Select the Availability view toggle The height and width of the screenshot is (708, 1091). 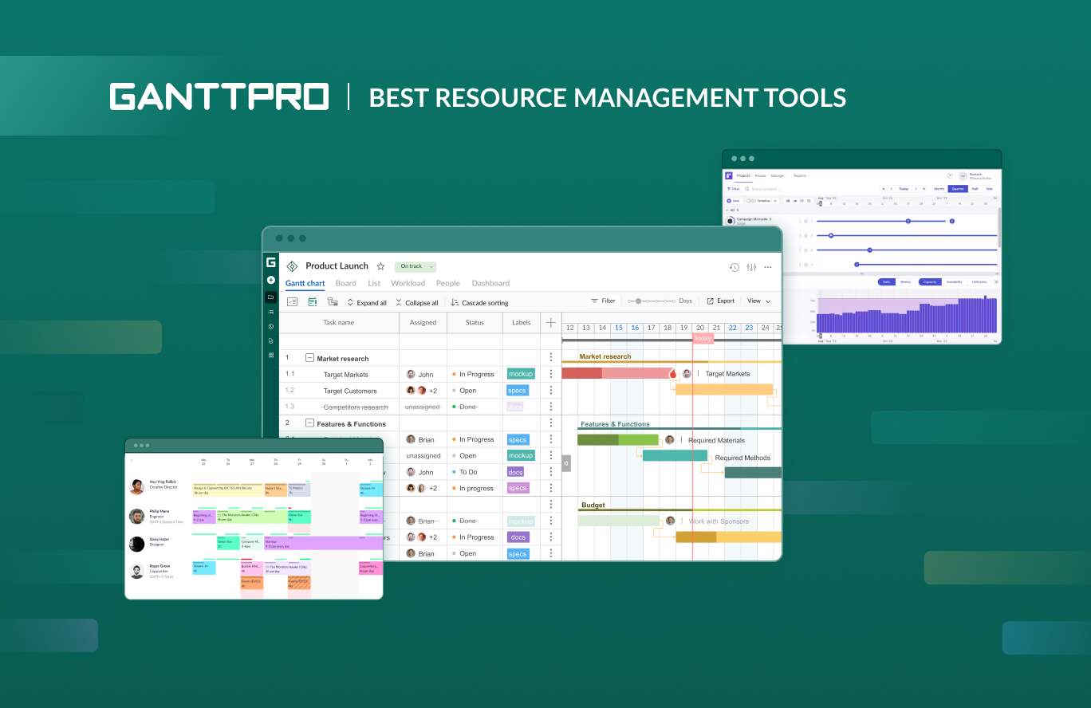click(955, 281)
